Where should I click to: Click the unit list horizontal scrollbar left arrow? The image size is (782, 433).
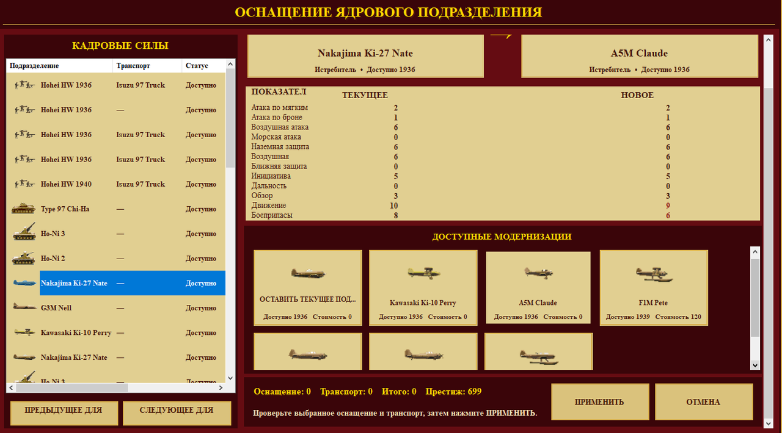[x=11, y=387]
